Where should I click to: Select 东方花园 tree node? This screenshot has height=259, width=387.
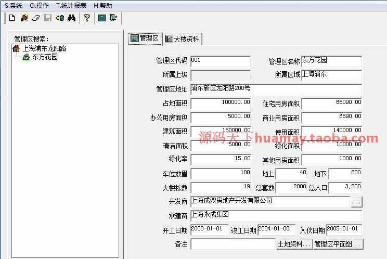click(x=45, y=57)
